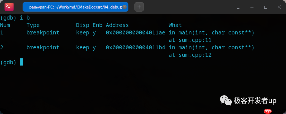Image resolution: width=286 pixels, height=114 pixels.
Task: Maximize the terminal window
Action: (266, 7)
